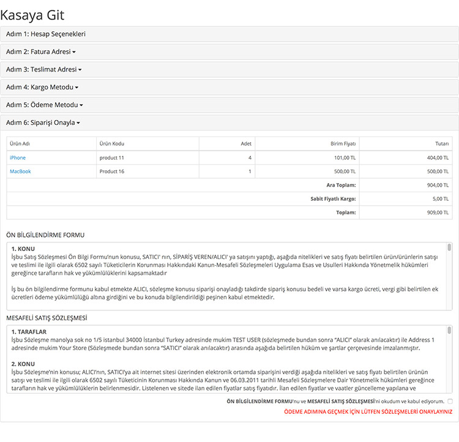Select the 'product 11' code cell
This screenshot has width=459, height=442.
(x=112, y=158)
